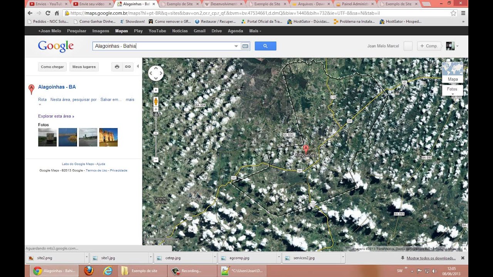The image size is (493, 277).
Task: Collapse the side panel with the arrow
Action: click(x=138, y=66)
